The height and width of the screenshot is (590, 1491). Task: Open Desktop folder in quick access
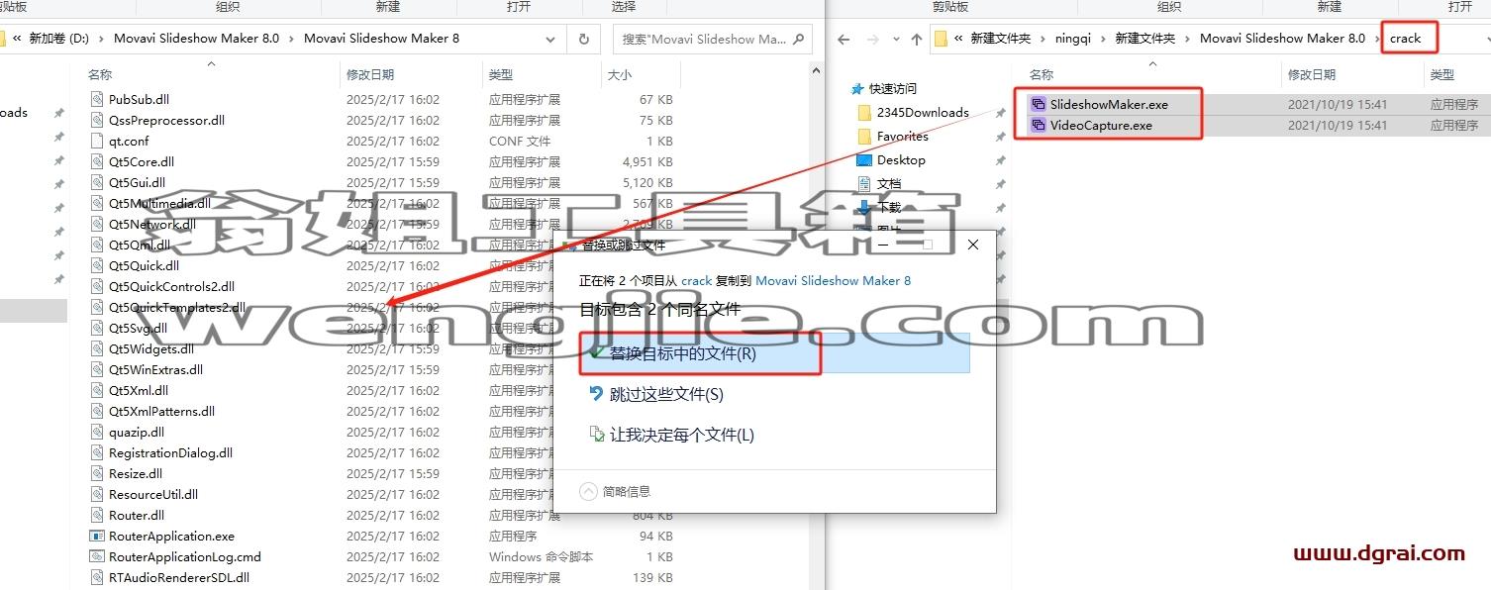pos(901,159)
